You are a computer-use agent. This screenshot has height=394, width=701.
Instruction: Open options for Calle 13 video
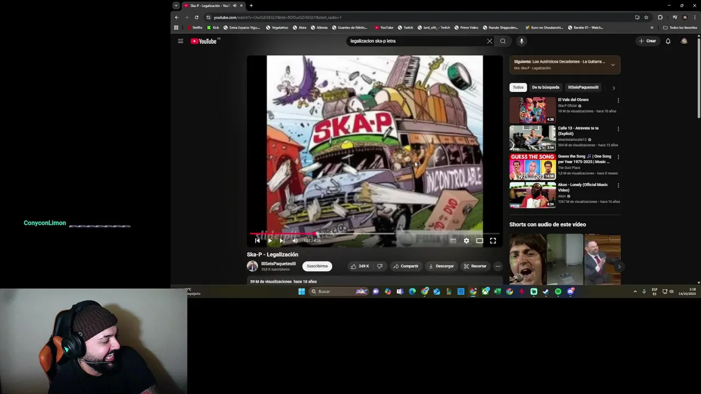[x=618, y=129]
